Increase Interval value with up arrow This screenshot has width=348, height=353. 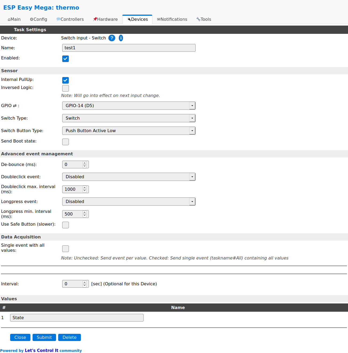coord(85,282)
